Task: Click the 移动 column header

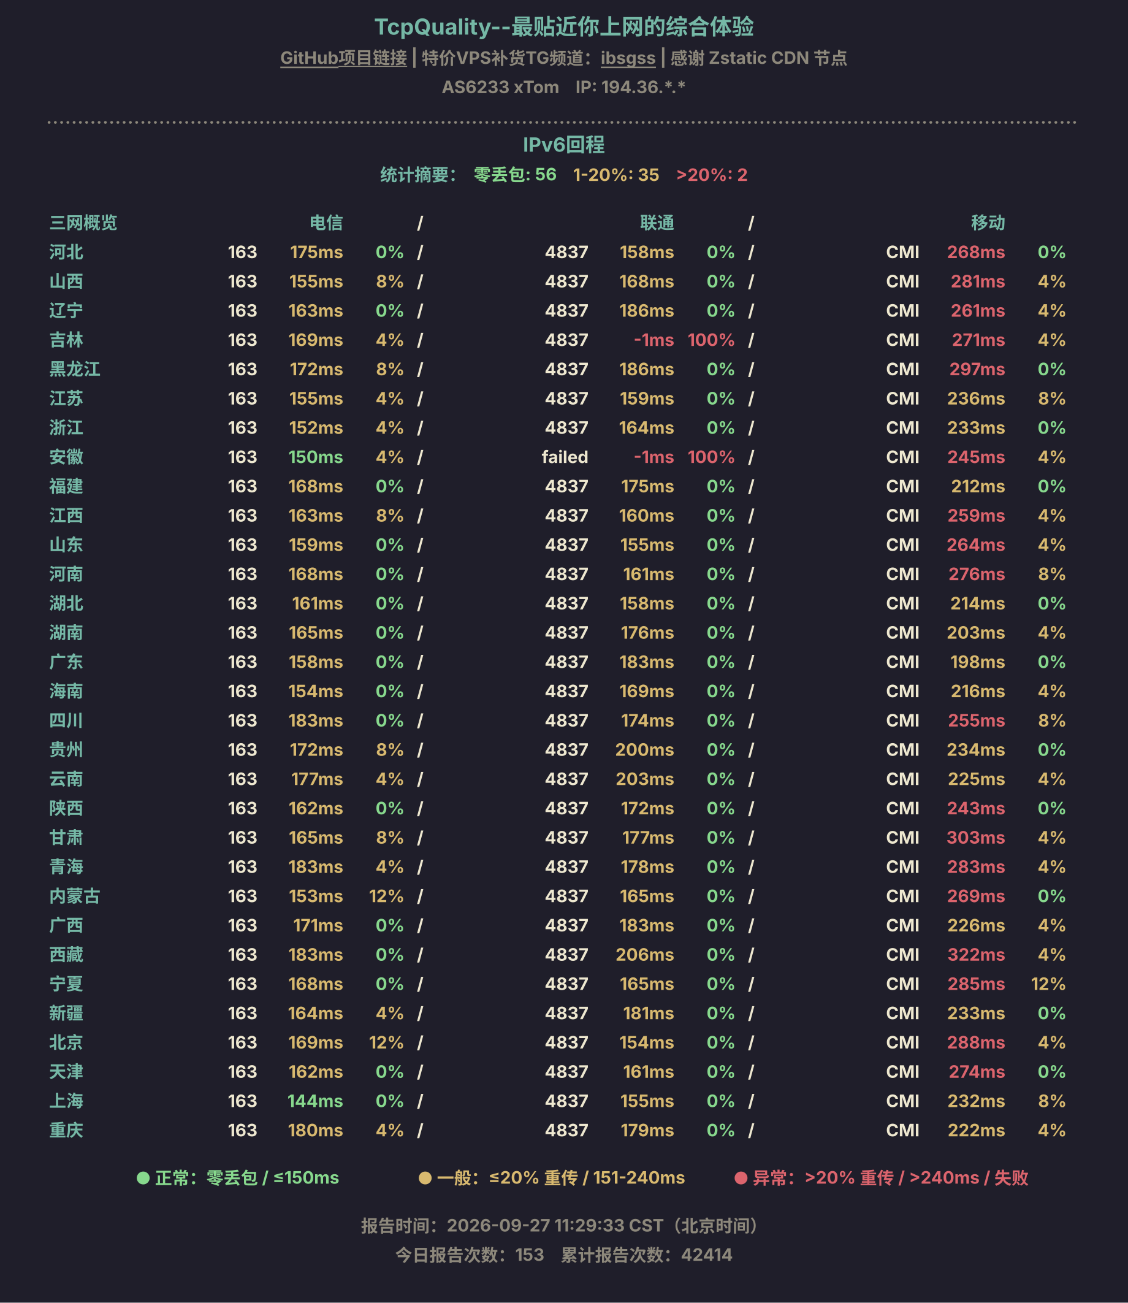Action: (x=988, y=223)
